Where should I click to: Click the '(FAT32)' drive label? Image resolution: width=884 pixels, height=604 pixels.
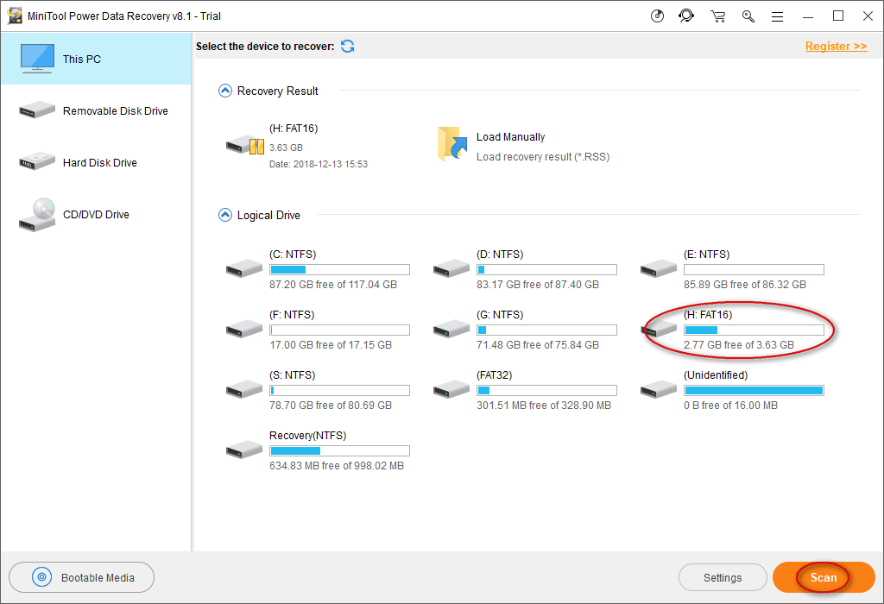495,375
